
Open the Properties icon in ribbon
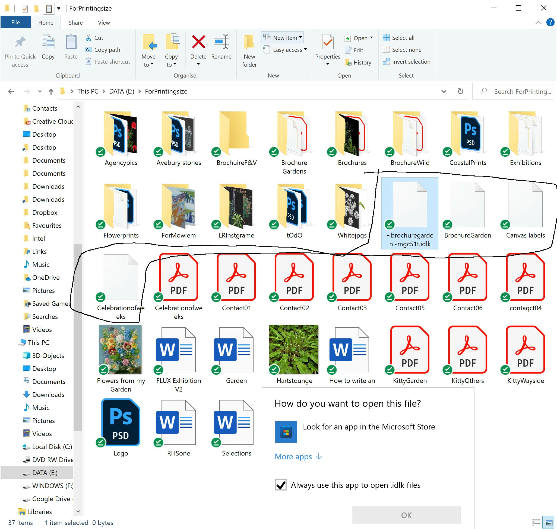(x=327, y=43)
